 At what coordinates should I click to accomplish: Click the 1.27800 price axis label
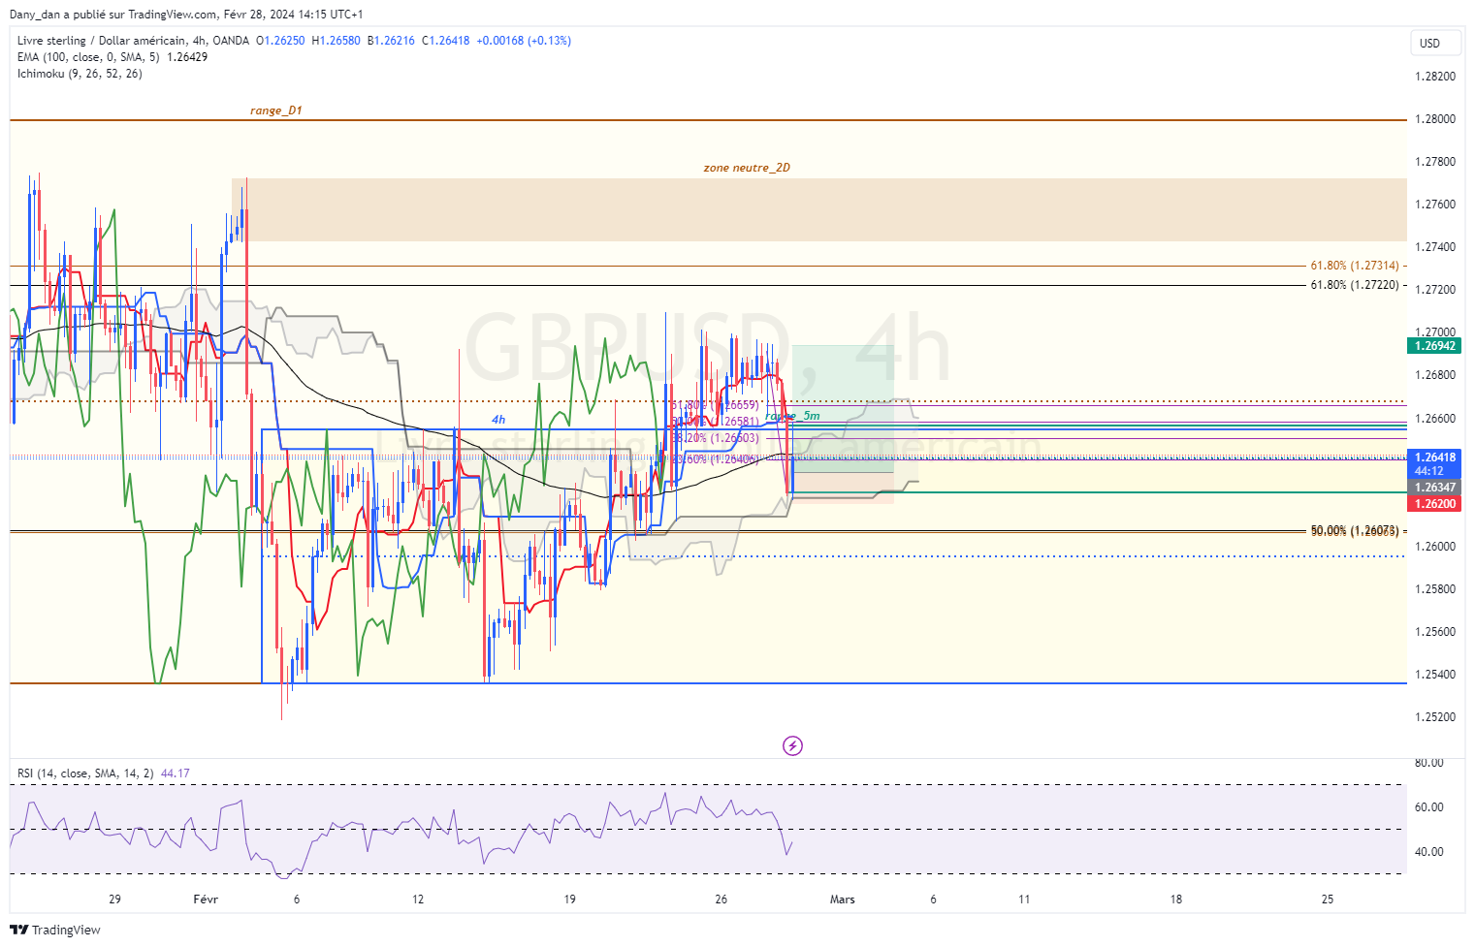[1435, 162]
